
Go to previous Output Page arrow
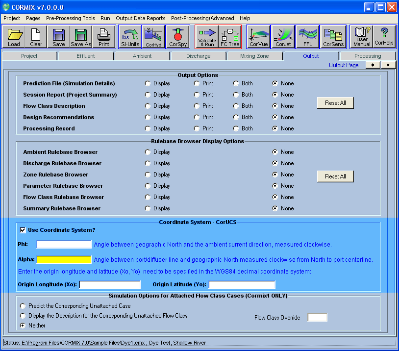coord(373,65)
